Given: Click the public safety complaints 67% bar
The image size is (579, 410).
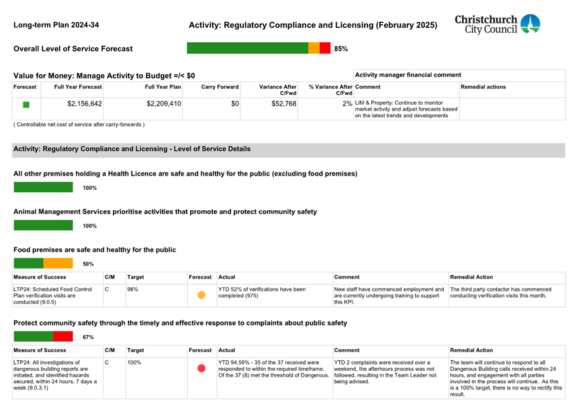Looking at the screenshot, I should click(x=43, y=336).
